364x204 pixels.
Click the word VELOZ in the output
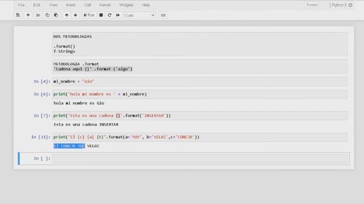pyautogui.click(x=93, y=146)
